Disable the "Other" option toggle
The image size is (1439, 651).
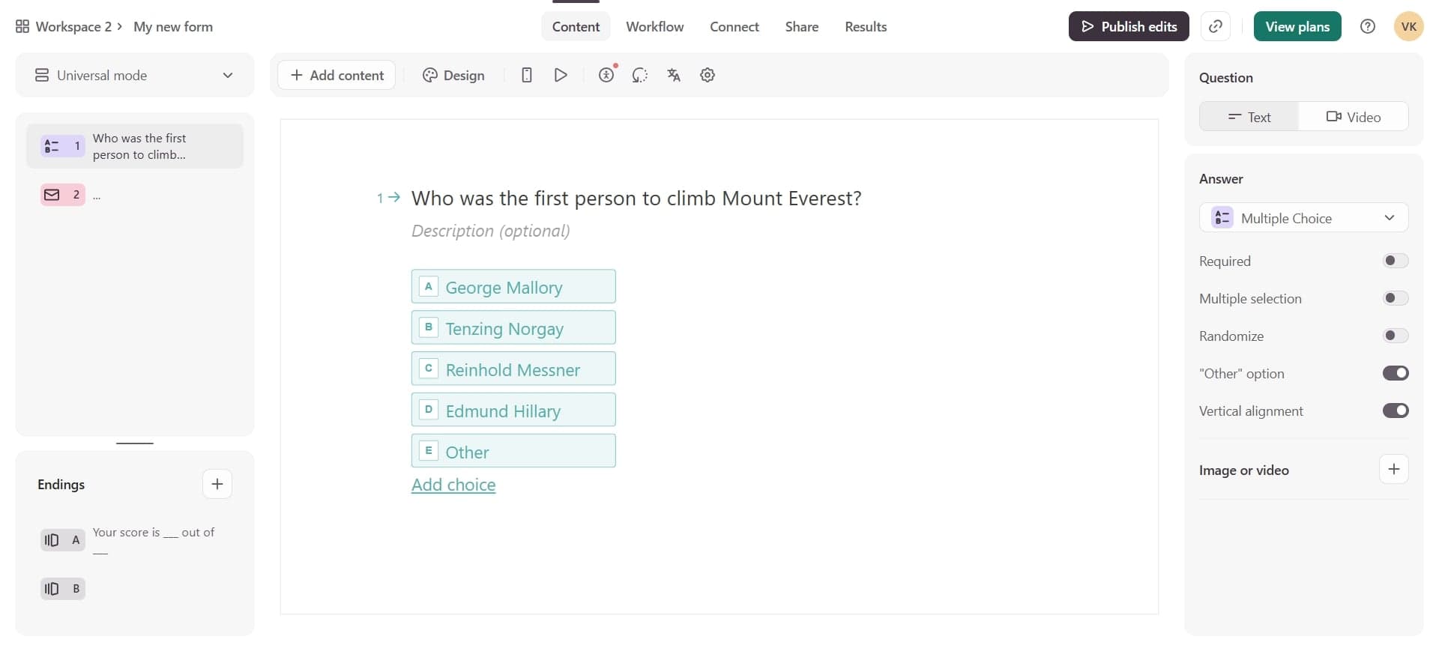coord(1395,373)
